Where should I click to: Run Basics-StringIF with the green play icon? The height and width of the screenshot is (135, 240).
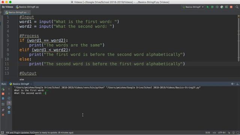coord(208,7)
